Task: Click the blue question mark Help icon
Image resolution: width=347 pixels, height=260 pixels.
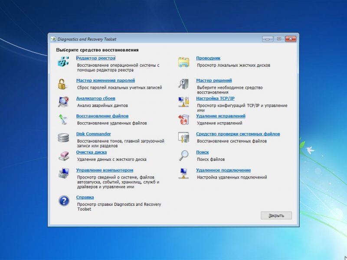Action: 64,201
